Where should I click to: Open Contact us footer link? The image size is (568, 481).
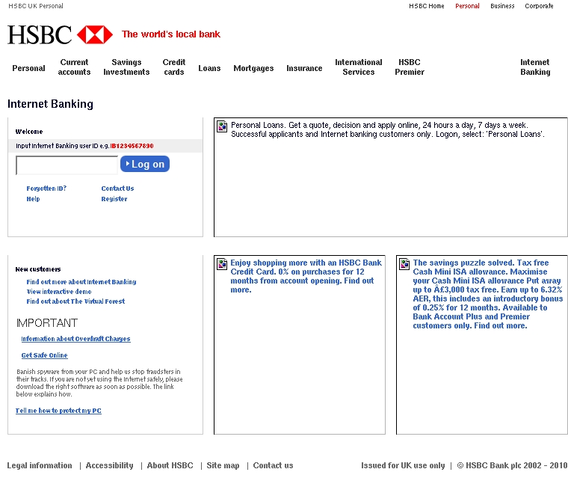click(x=273, y=465)
